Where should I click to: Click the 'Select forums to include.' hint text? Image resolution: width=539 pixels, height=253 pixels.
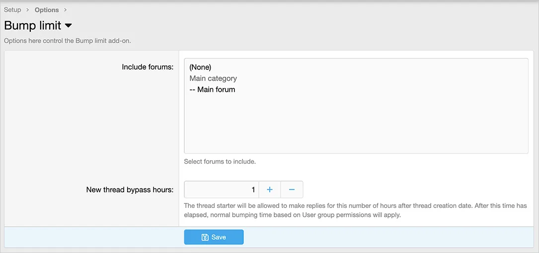(220, 161)
